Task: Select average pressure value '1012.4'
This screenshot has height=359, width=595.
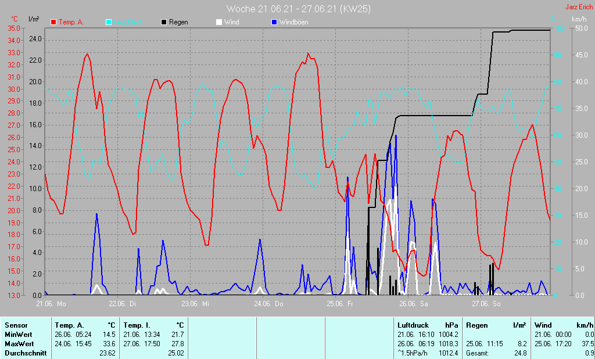Action: point(448,353)
